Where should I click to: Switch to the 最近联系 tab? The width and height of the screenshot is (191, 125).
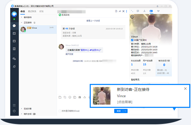[x=32, y=11]
